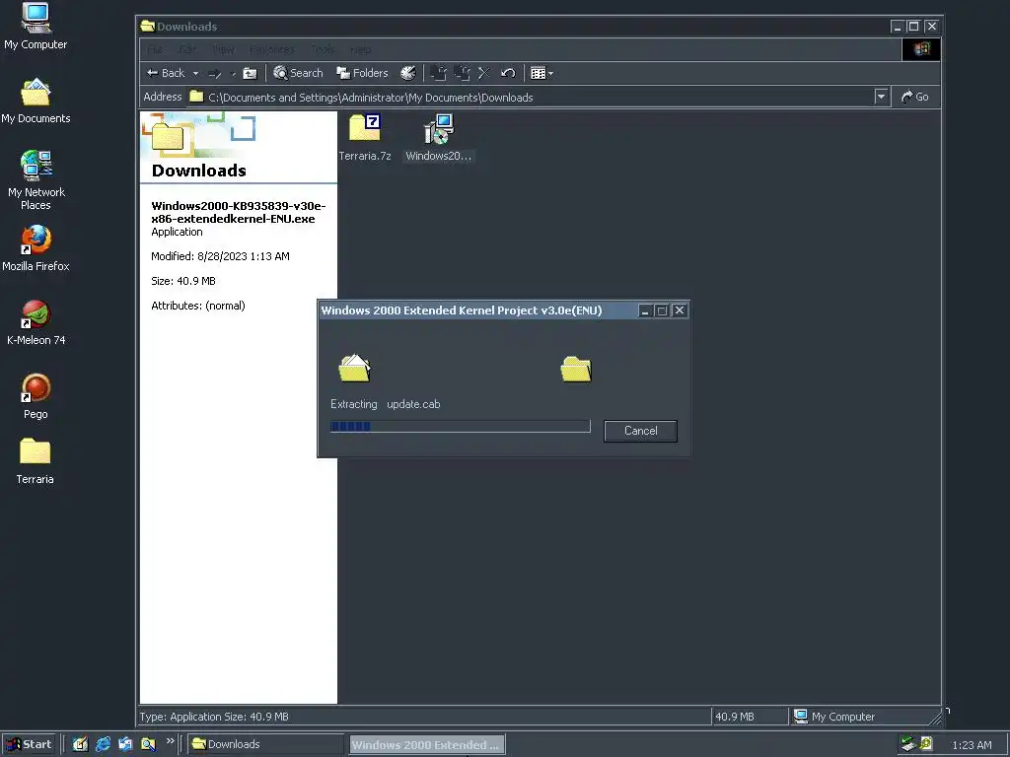1010x757 pixels.
Task: Click the 40.9 MB status bar cell
Action: [750, 717]
